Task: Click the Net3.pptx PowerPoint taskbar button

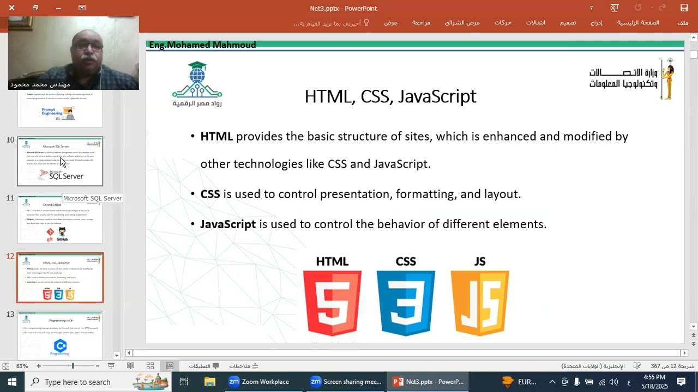Action: click(429, 382)
